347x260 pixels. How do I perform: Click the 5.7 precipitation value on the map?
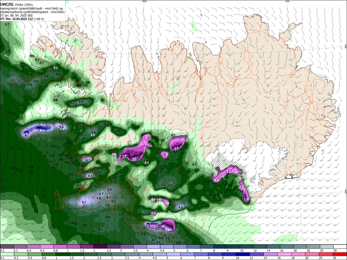coord(84,202)
